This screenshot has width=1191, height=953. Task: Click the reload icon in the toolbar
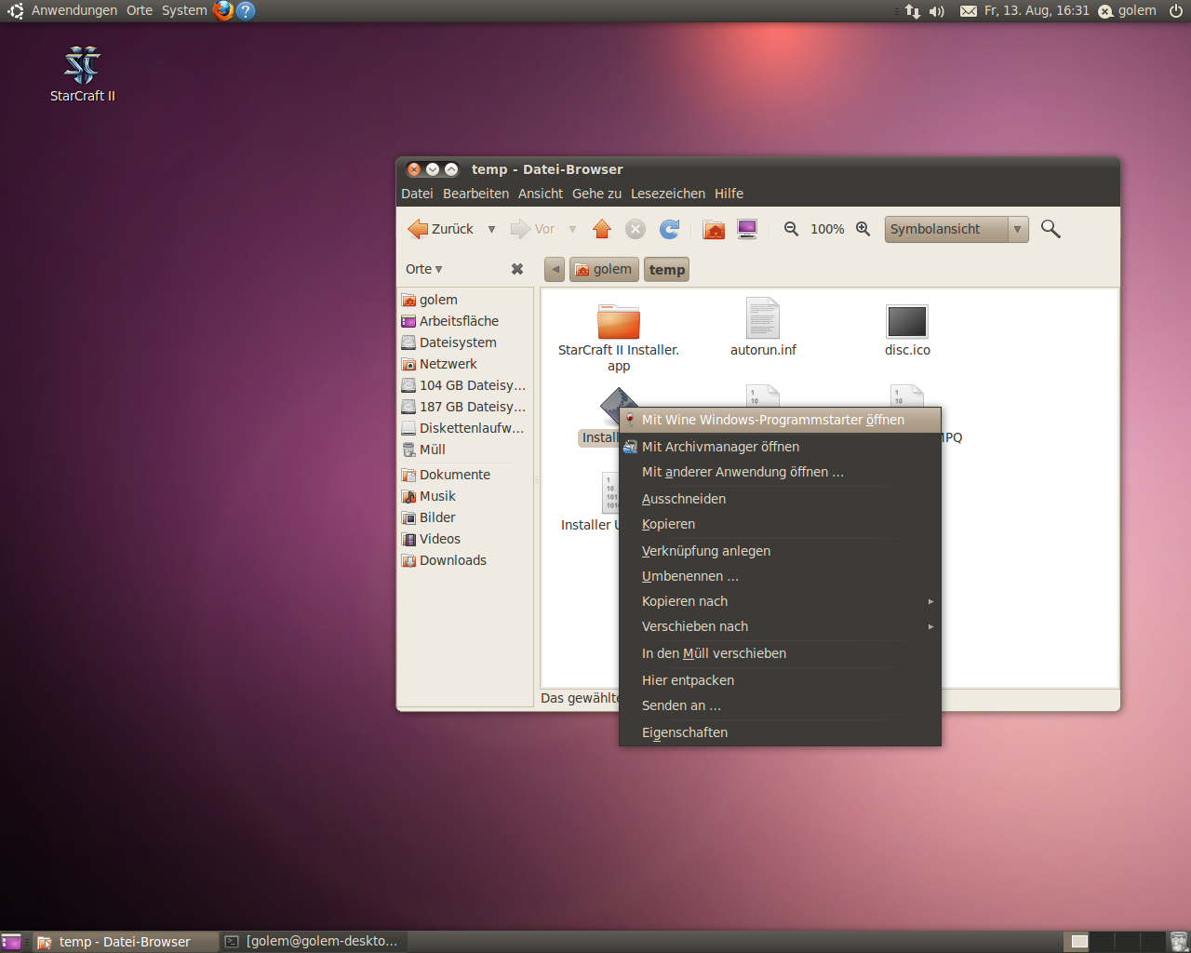pos(669,229)
